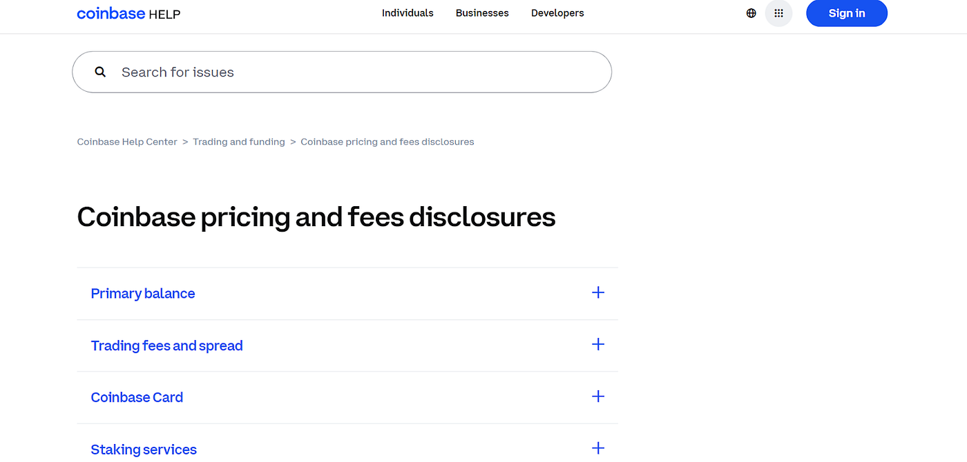Expand Coinbase Card plus icon
Viewport: 967px width, 462px height.
pyautogui.click(x=598, y=396)
